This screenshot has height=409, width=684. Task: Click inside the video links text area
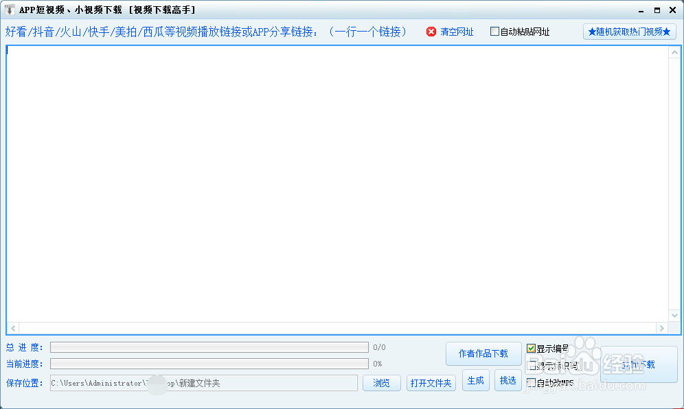pyautogui.click(x=337, y=184)
